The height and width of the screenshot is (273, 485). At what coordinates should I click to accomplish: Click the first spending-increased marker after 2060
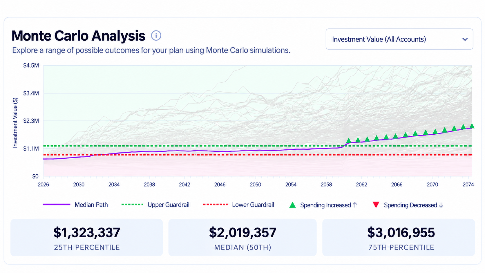[349, 140]
